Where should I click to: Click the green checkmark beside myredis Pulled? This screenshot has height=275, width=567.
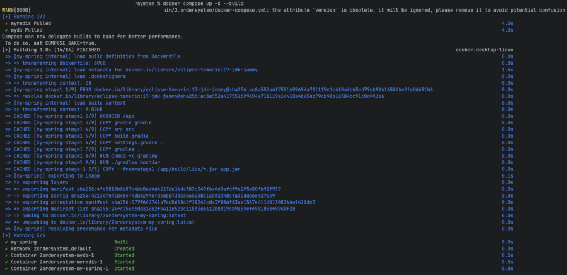pyautogui.click(x=7, y=23)
